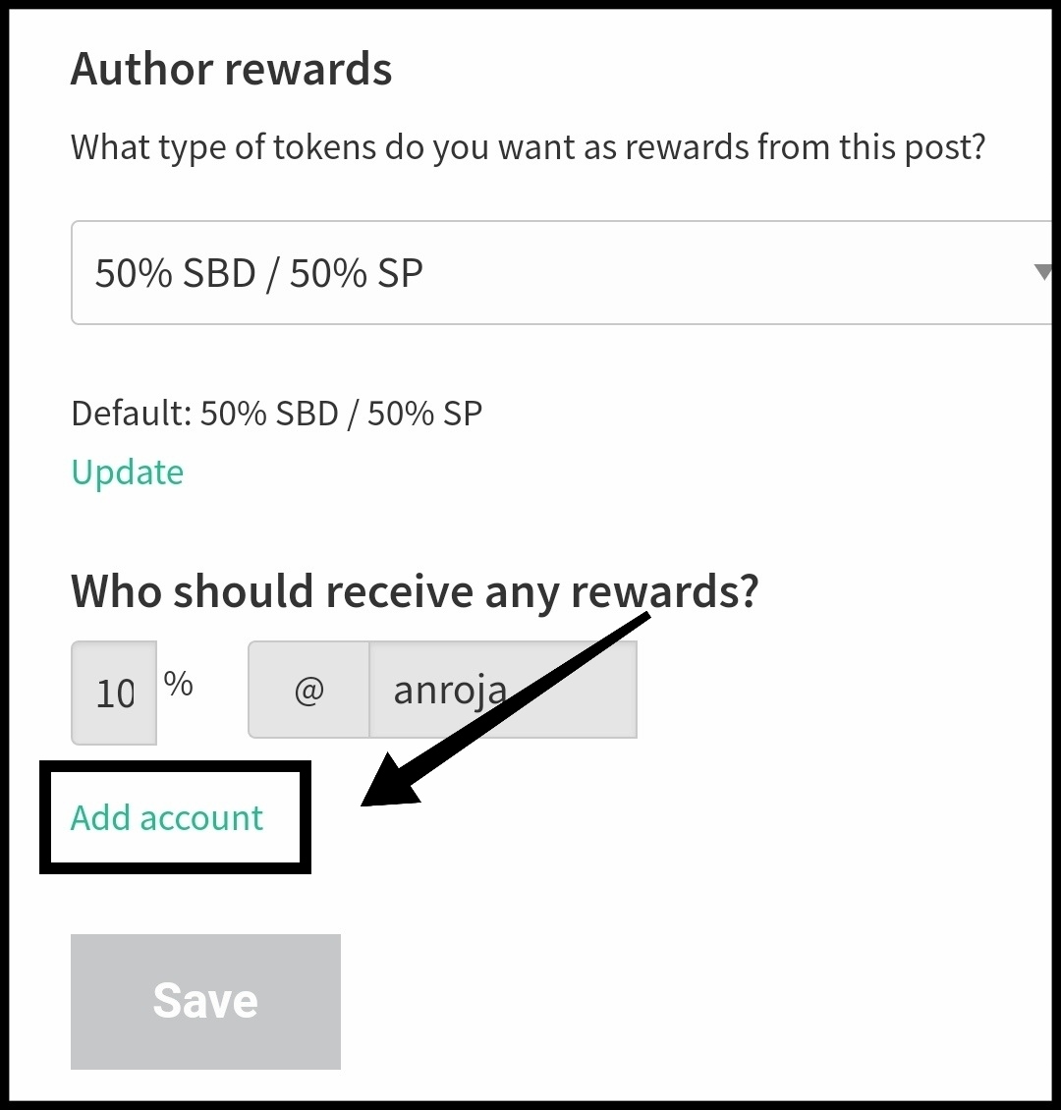Click the word 'Default:' label
The height and width of the screenshot is (1110, 1061).
pyautogui.click(x=132, y=414)
